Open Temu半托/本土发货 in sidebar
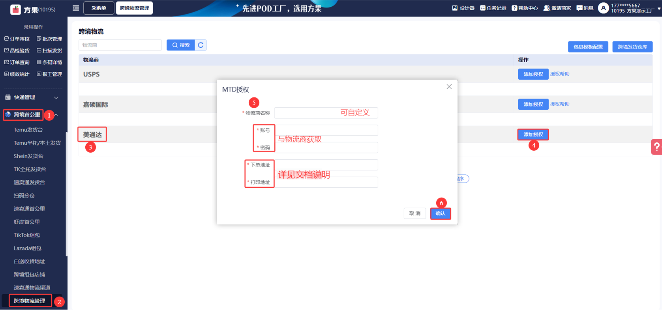This screenshot has height=310, width=662. point(37,143)
